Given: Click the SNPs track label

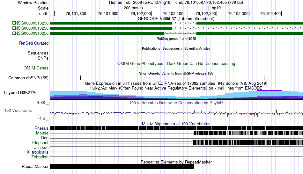Looking at the screenshot, I should [x=43, y=58].
